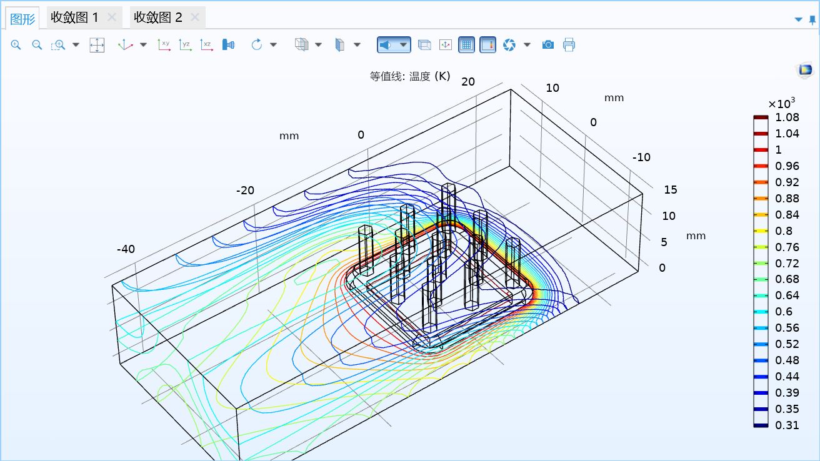Open the scene light dropdown arrow

tap(404, 45)
